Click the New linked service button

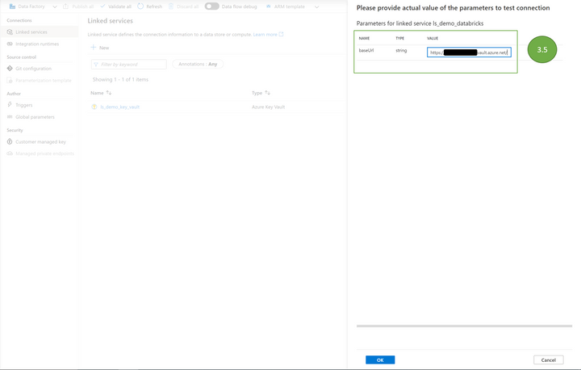(100, 48)
